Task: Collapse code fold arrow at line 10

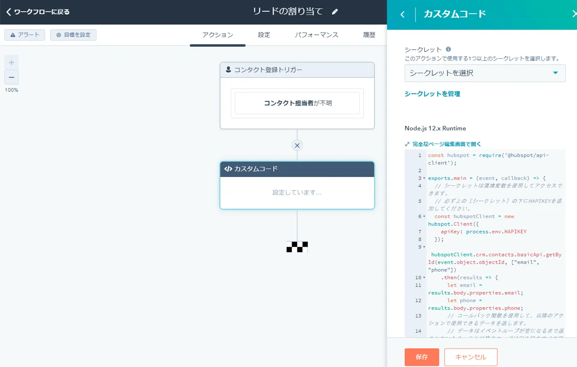Action: (x=424, y=278)
